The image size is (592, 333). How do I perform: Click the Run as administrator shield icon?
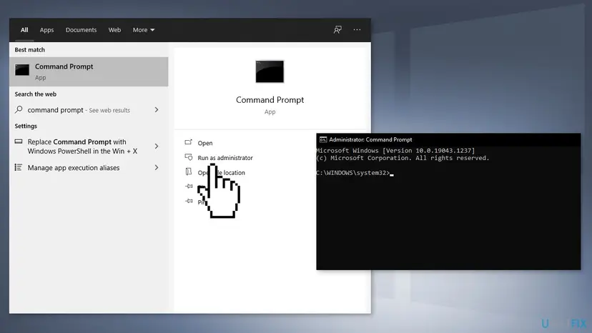click(x=189, y=157)
